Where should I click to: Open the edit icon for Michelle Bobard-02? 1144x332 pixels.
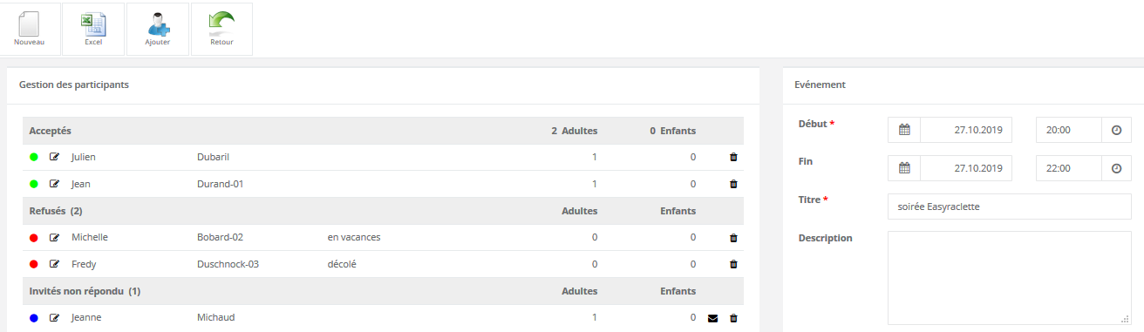click(54, 237)
